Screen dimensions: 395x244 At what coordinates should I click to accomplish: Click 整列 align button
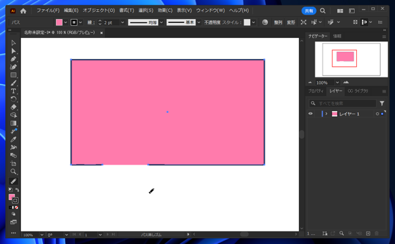[278, 22]
